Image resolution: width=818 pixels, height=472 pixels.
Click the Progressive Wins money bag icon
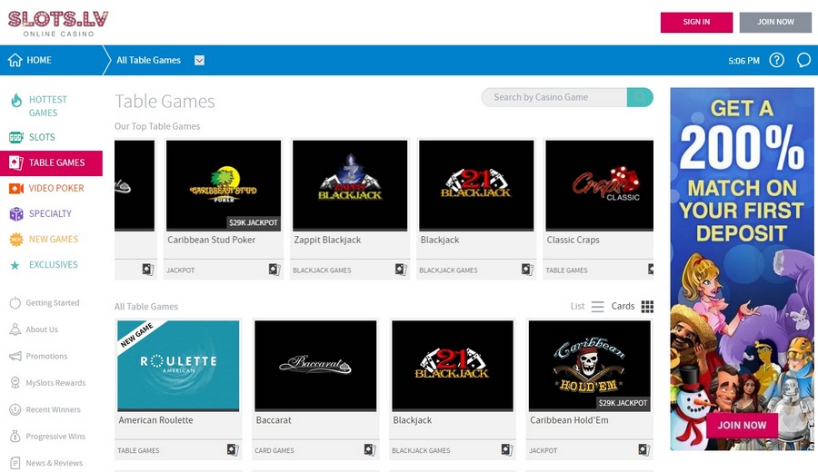(x=15, y=436)
